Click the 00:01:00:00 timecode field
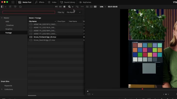This screenshot has height=99, width=177. [x=113, y=7]
